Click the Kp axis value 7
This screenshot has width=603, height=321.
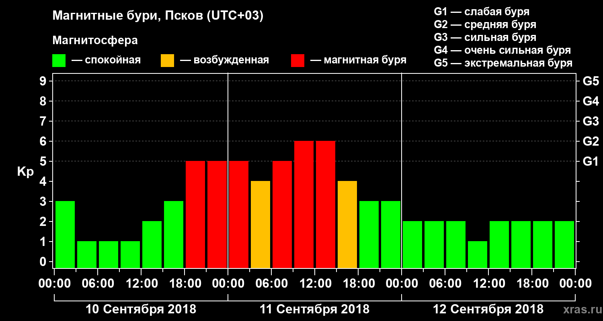[x=44, y=121]
